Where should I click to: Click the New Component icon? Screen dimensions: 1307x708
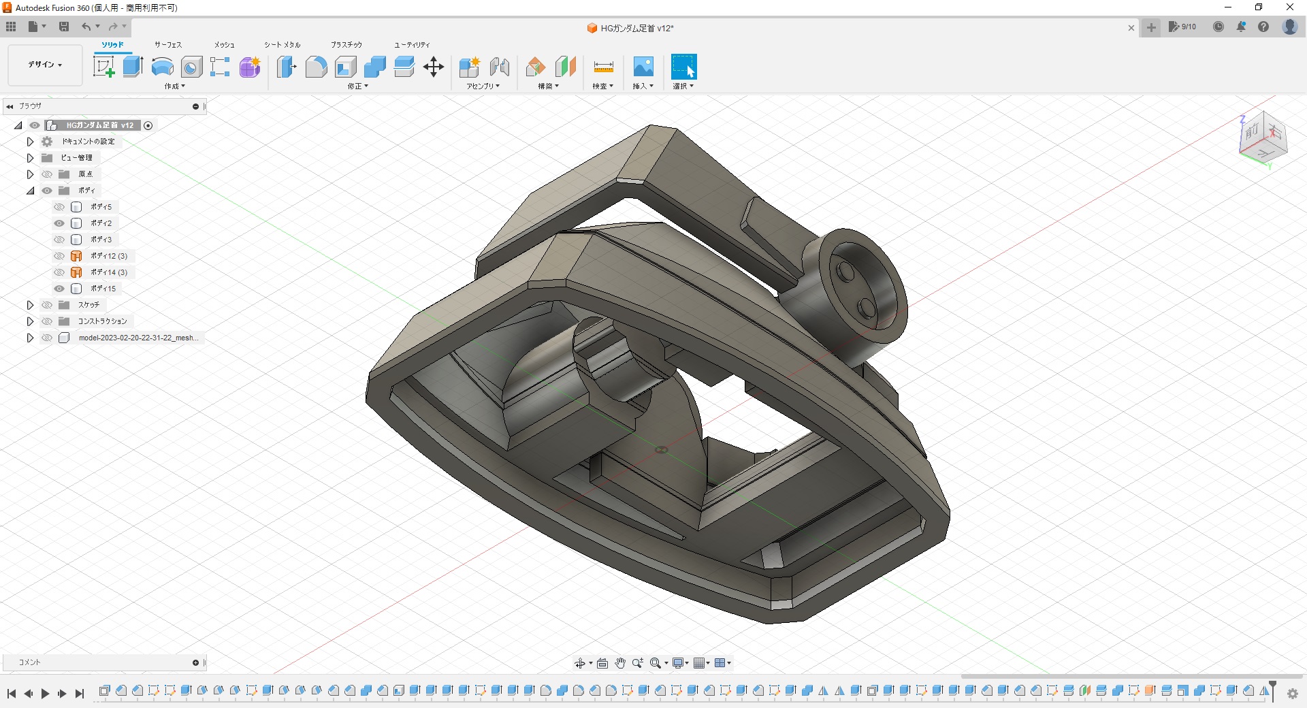(x=469, y=67)
